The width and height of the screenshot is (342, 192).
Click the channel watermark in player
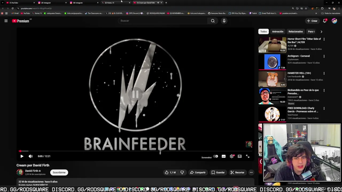click(249, 144)
